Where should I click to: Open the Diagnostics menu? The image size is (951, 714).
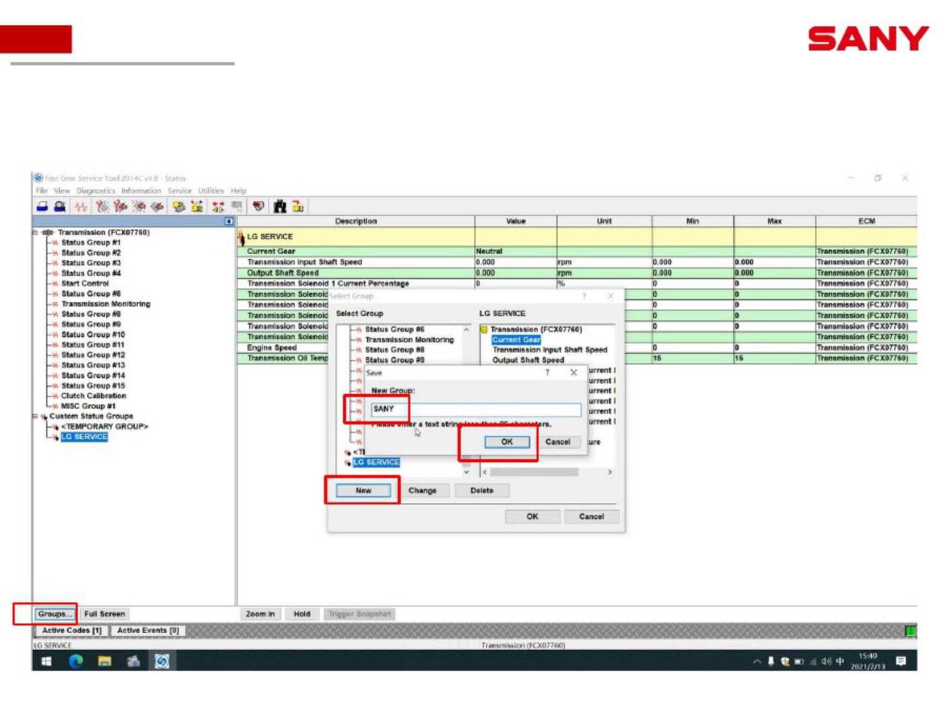point(95,191)
